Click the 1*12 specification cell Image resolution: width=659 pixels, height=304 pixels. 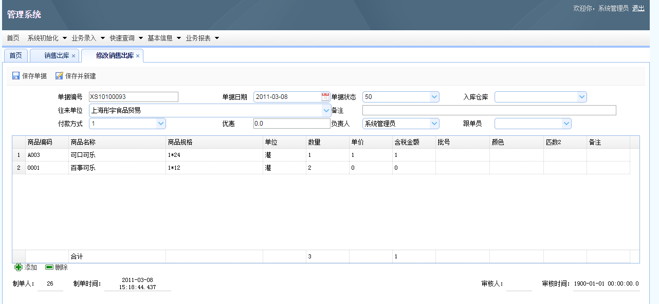tap(214, 168)
